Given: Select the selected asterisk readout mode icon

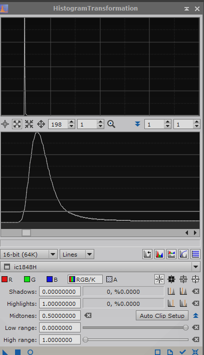Looking at the screenshot, I should 159,279.
